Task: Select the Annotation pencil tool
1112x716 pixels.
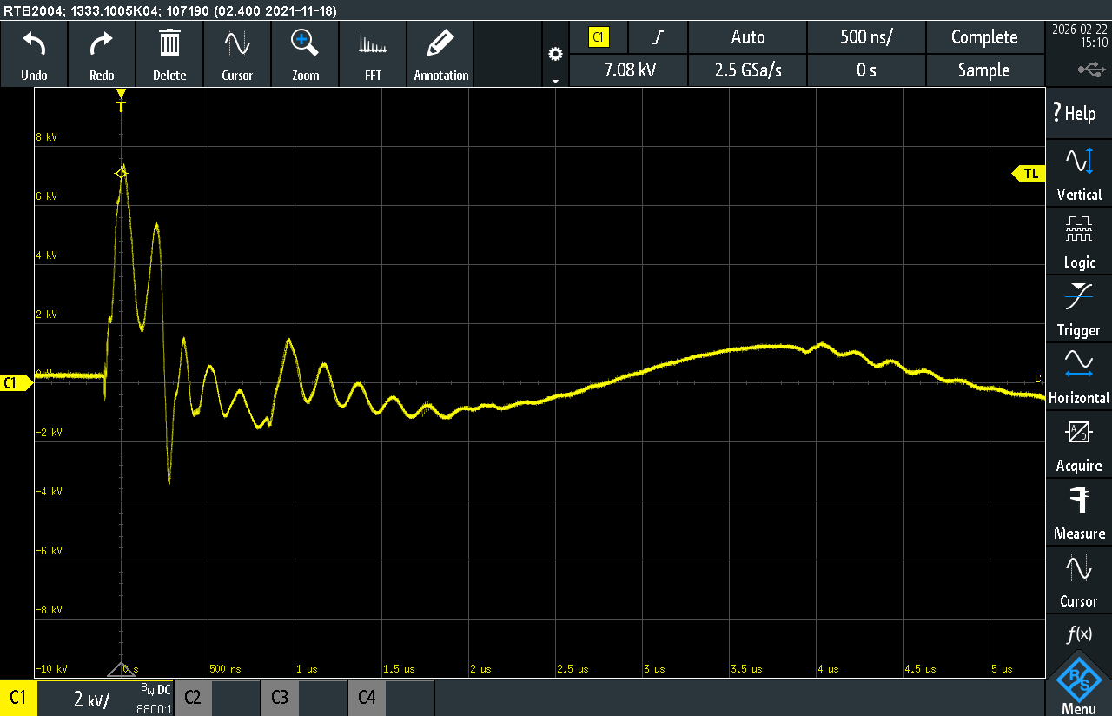Action: click(441, 43)
